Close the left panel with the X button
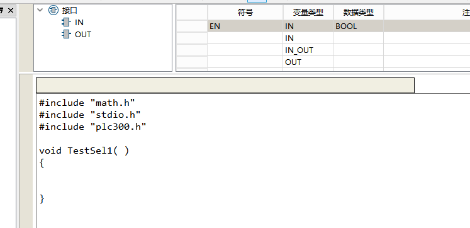Viewport: 470px width, 228px height. click(x=11, y=11)
